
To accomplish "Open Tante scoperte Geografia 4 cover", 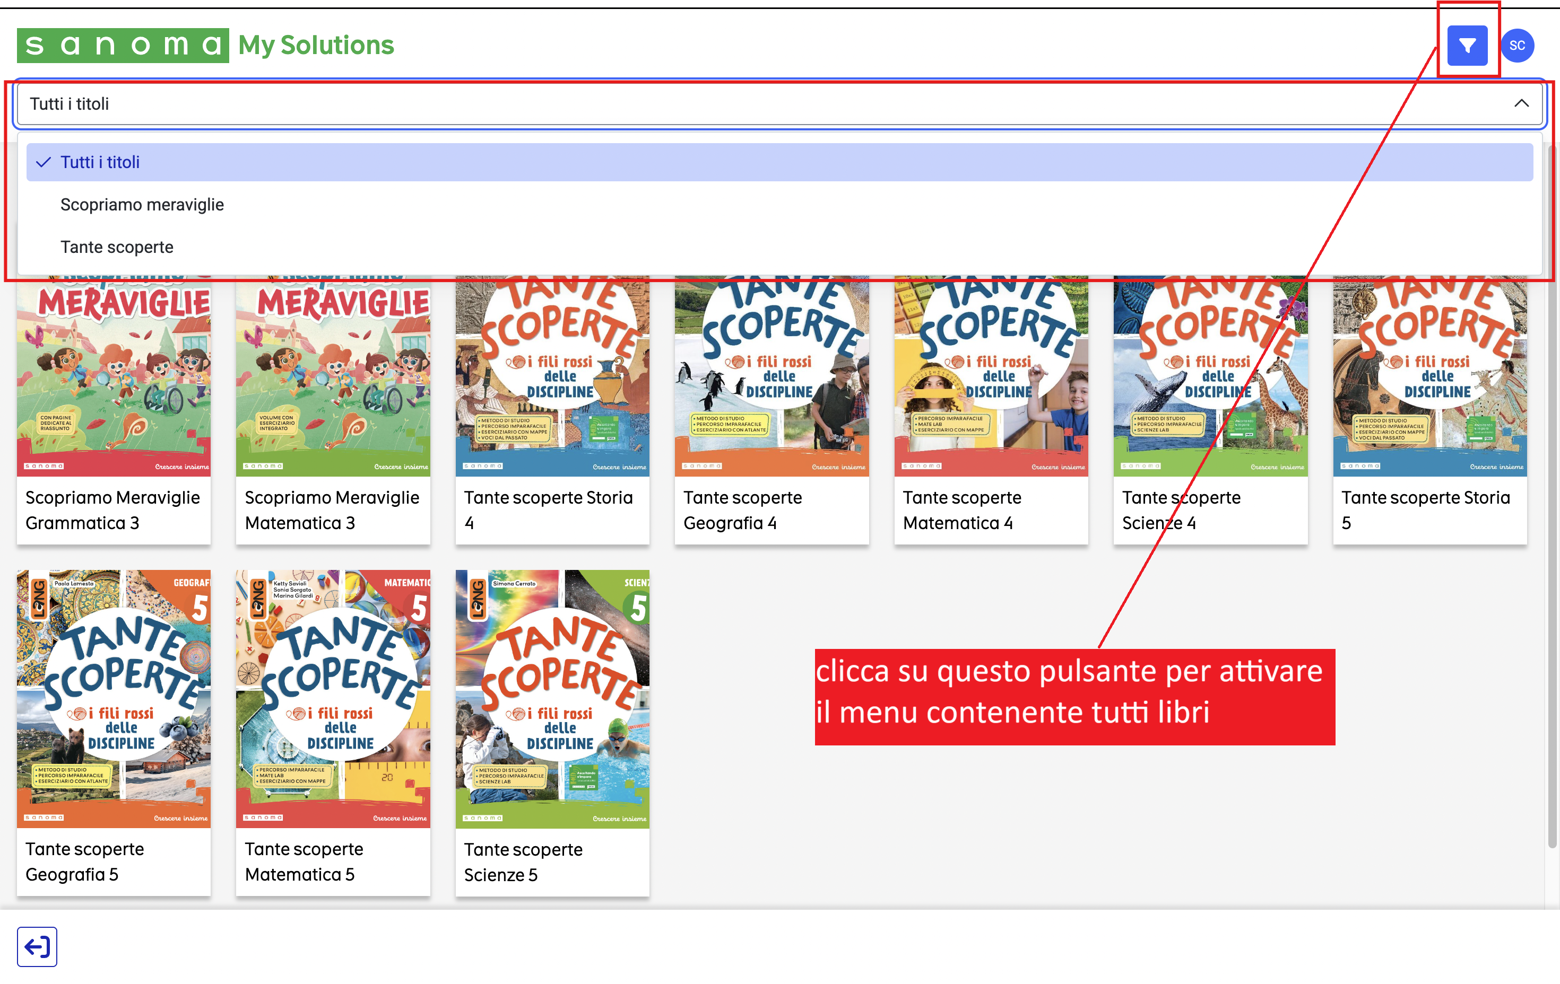I will tap(771, 376).
